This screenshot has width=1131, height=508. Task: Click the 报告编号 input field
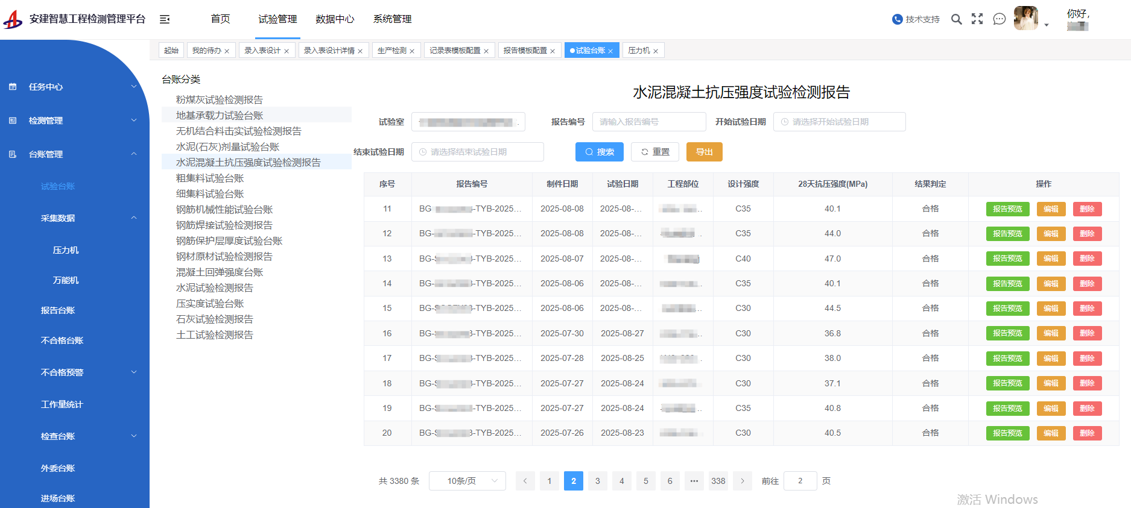click(648, 122)
